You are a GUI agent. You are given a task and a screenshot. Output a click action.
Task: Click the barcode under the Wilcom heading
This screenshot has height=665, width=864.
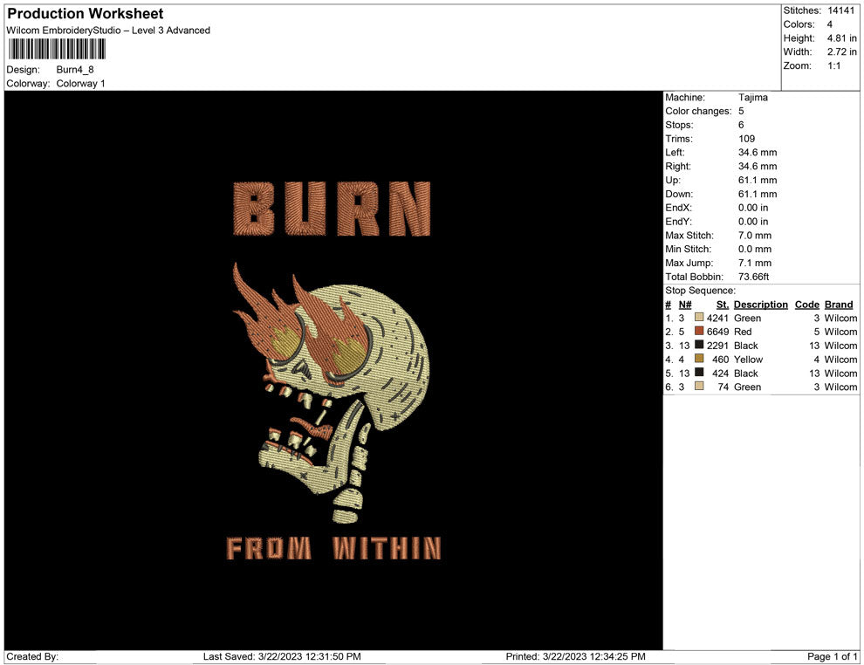tap(57, 49)
